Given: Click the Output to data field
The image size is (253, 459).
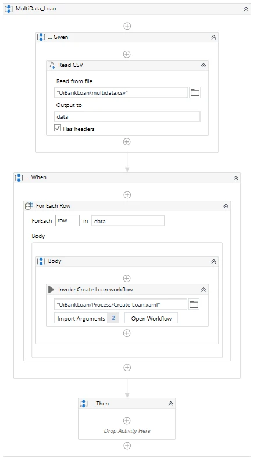Looking at the screenshot, I should 127,116.
